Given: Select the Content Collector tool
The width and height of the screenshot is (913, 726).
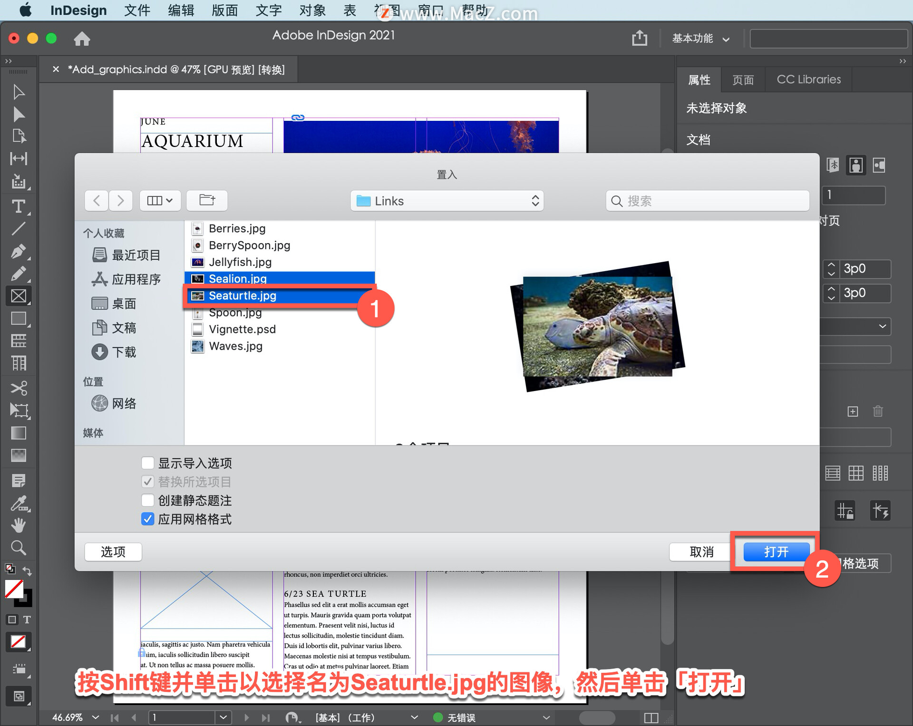Looking at the screenshot, I should pos(19,182).
